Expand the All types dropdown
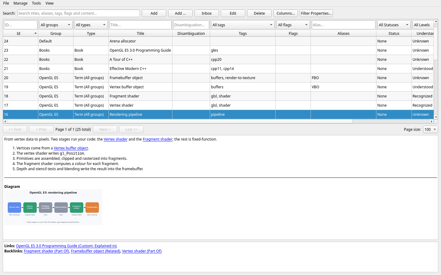The width and height of the screenshot is (441, 275). (x=91, y=25)
